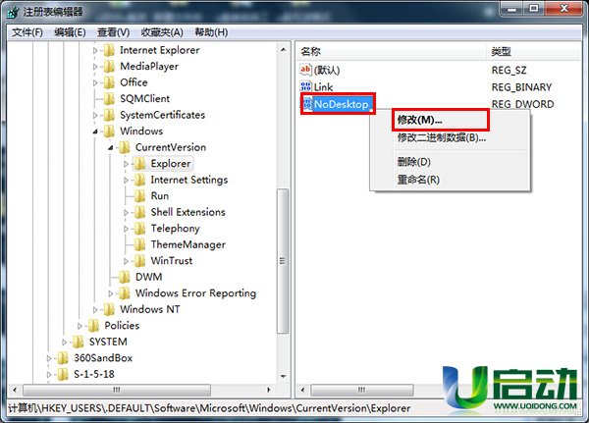Open the 收藏夹(A) menu
This screenshot has height=423, width=589.
[162, 32]
